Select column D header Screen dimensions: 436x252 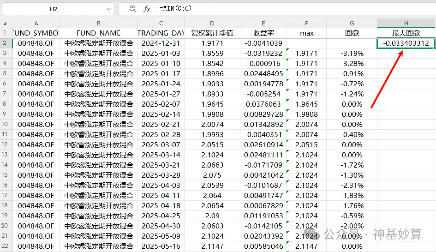tap(212, 24)
